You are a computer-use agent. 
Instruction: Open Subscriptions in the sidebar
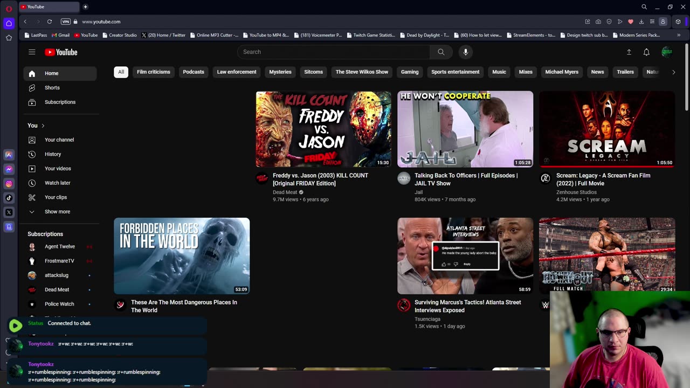click(x=60, y=102)
